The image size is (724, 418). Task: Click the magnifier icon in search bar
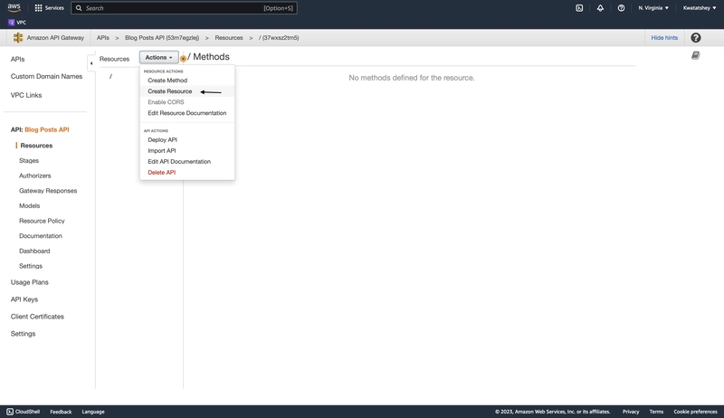click(79, 8)
